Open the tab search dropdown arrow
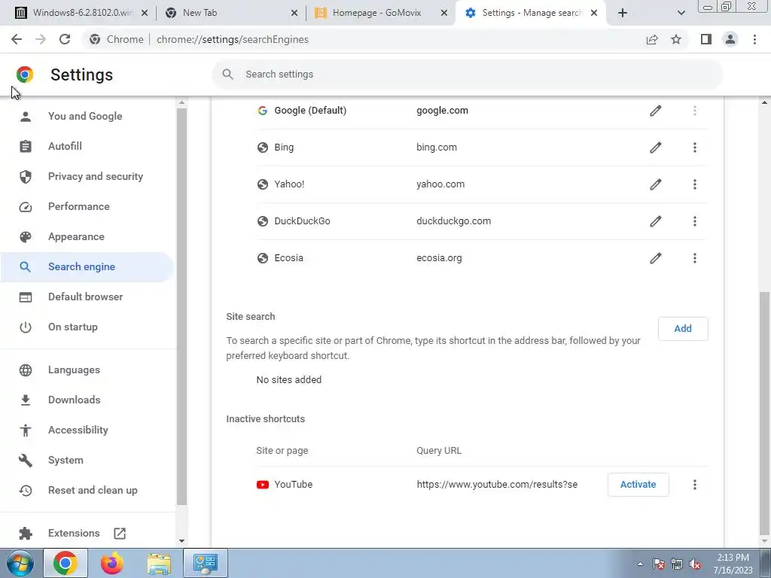The height and width of the screenshot is (578, 771). pos(681,13)
